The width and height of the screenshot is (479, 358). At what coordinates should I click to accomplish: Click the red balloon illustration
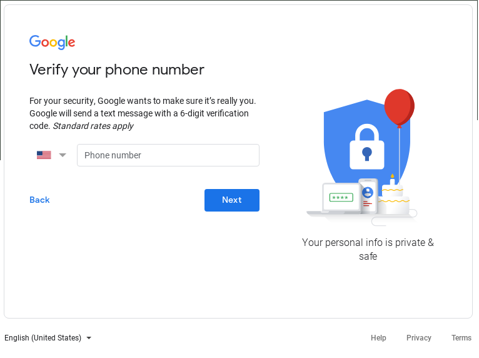point(399,108)
